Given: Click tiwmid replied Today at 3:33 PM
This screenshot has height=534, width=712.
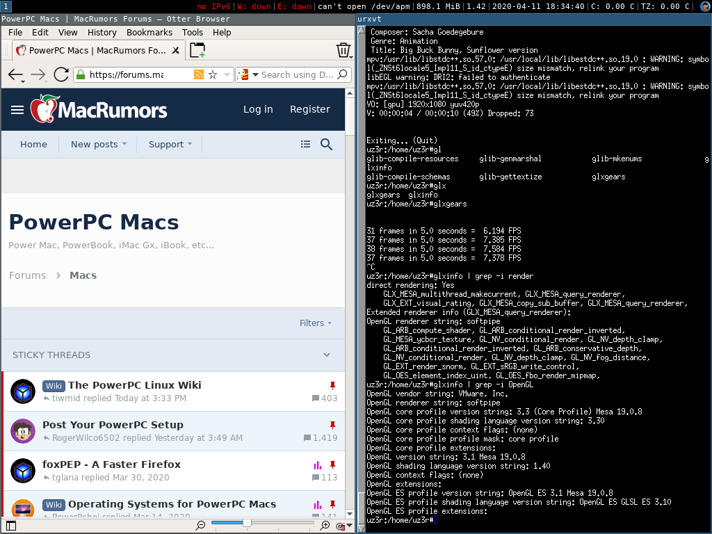Looking at the screenshot, I should tap(119, 398).
